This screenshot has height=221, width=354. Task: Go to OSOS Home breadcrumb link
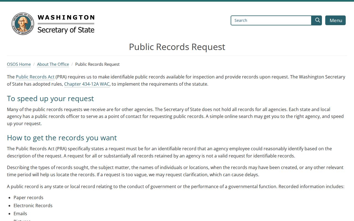19,64
